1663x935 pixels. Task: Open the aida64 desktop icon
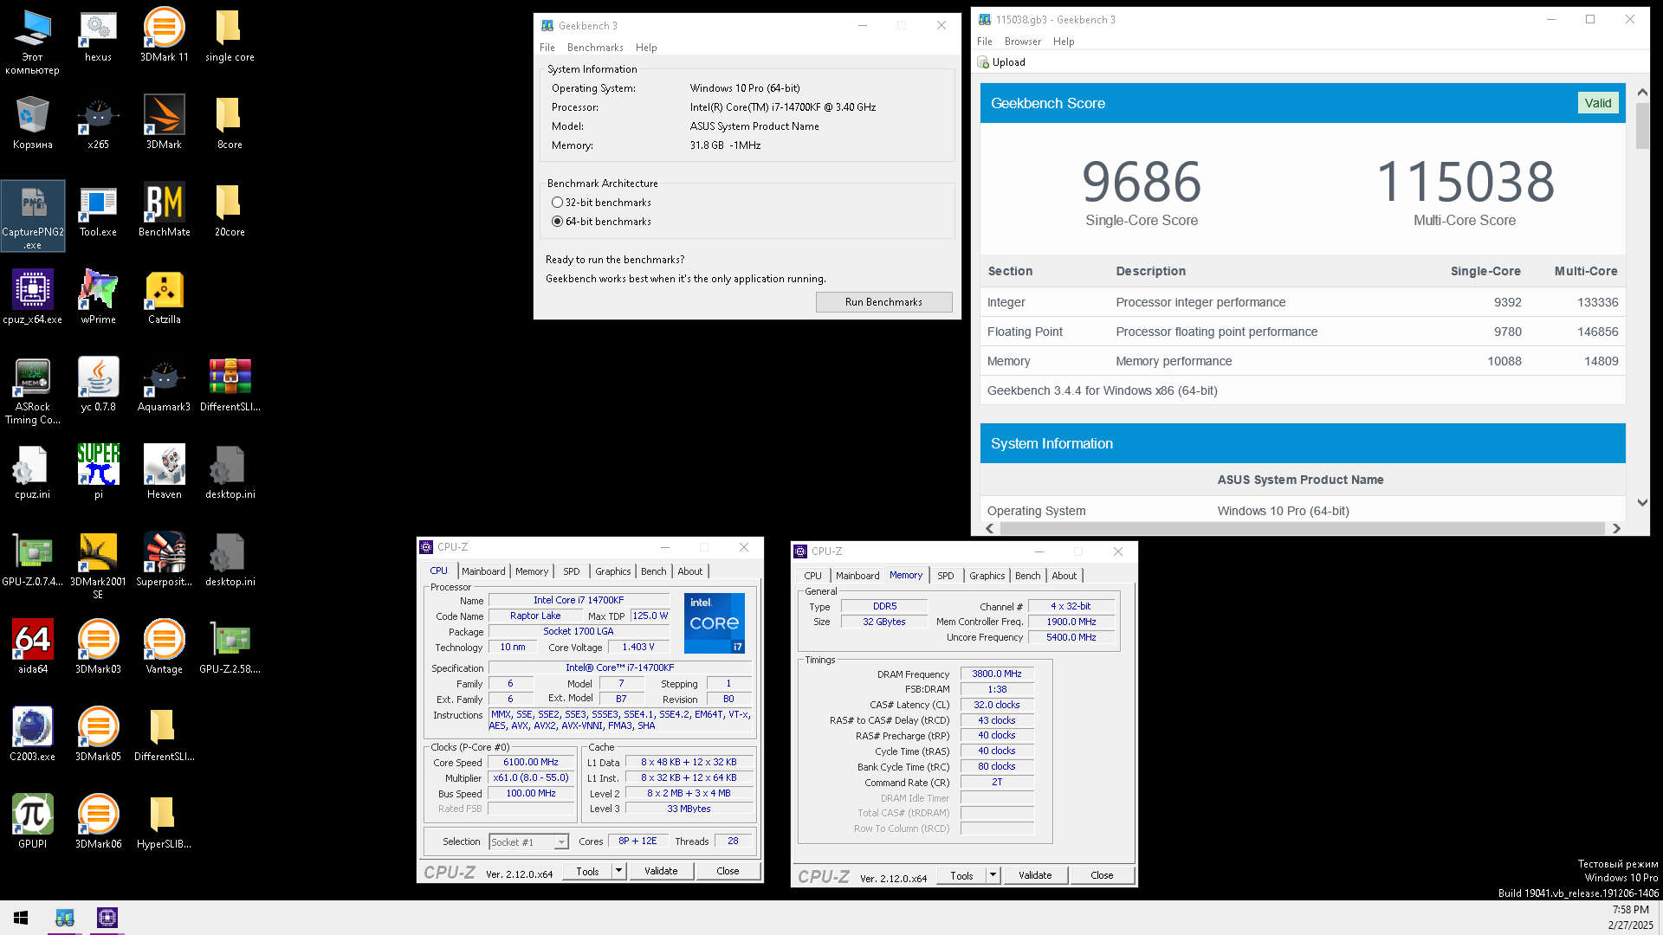(x=33, y=648)
